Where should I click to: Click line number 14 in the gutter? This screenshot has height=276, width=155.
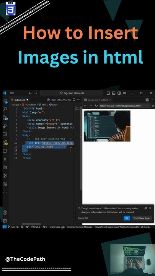pos(16,158)
